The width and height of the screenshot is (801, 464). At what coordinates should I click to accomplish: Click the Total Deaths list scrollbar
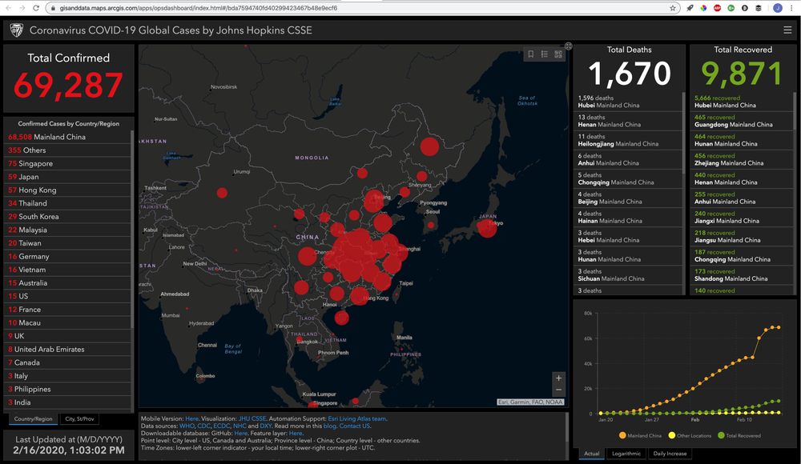click(683, 133)
